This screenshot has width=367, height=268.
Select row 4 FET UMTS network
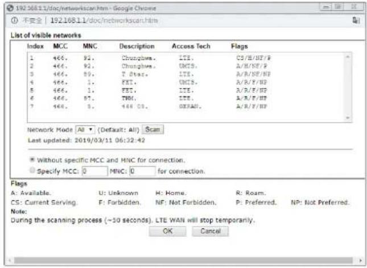click(x=150, y=82)
